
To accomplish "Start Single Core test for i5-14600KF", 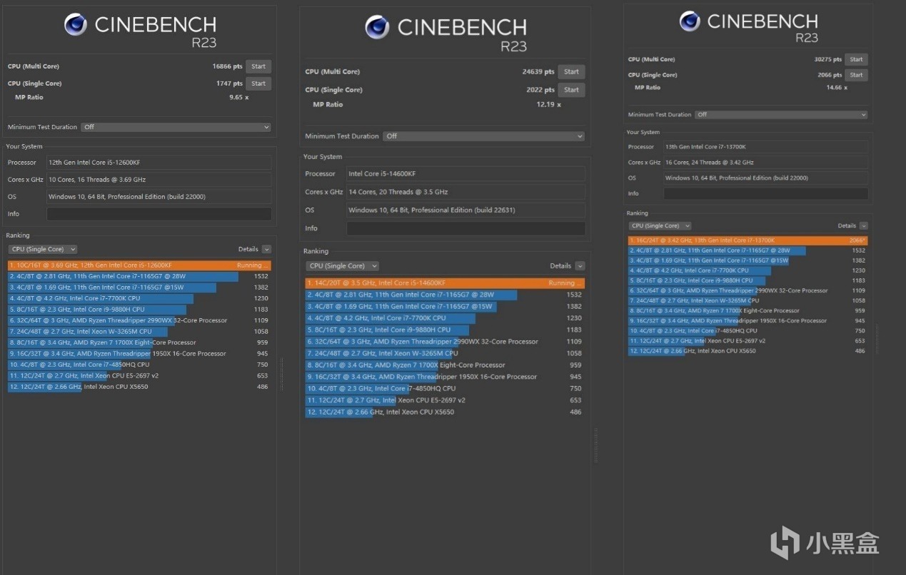I will pyautogui.click(x=571, y=90).
